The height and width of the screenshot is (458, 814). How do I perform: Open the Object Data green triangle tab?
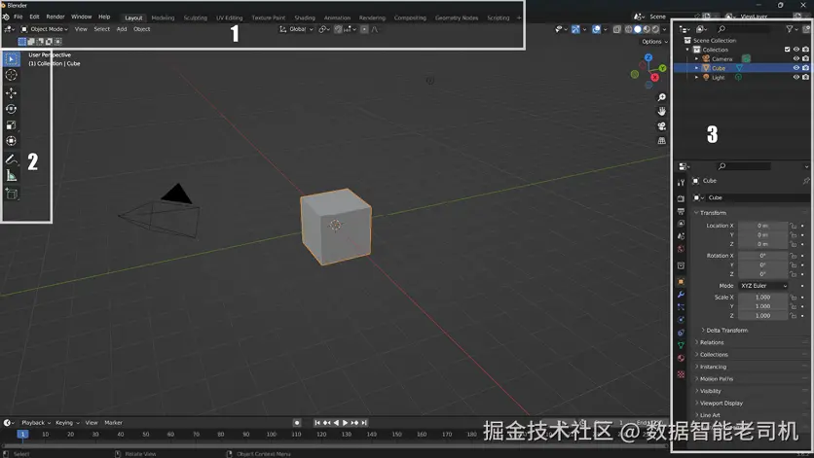pos(682,345)
